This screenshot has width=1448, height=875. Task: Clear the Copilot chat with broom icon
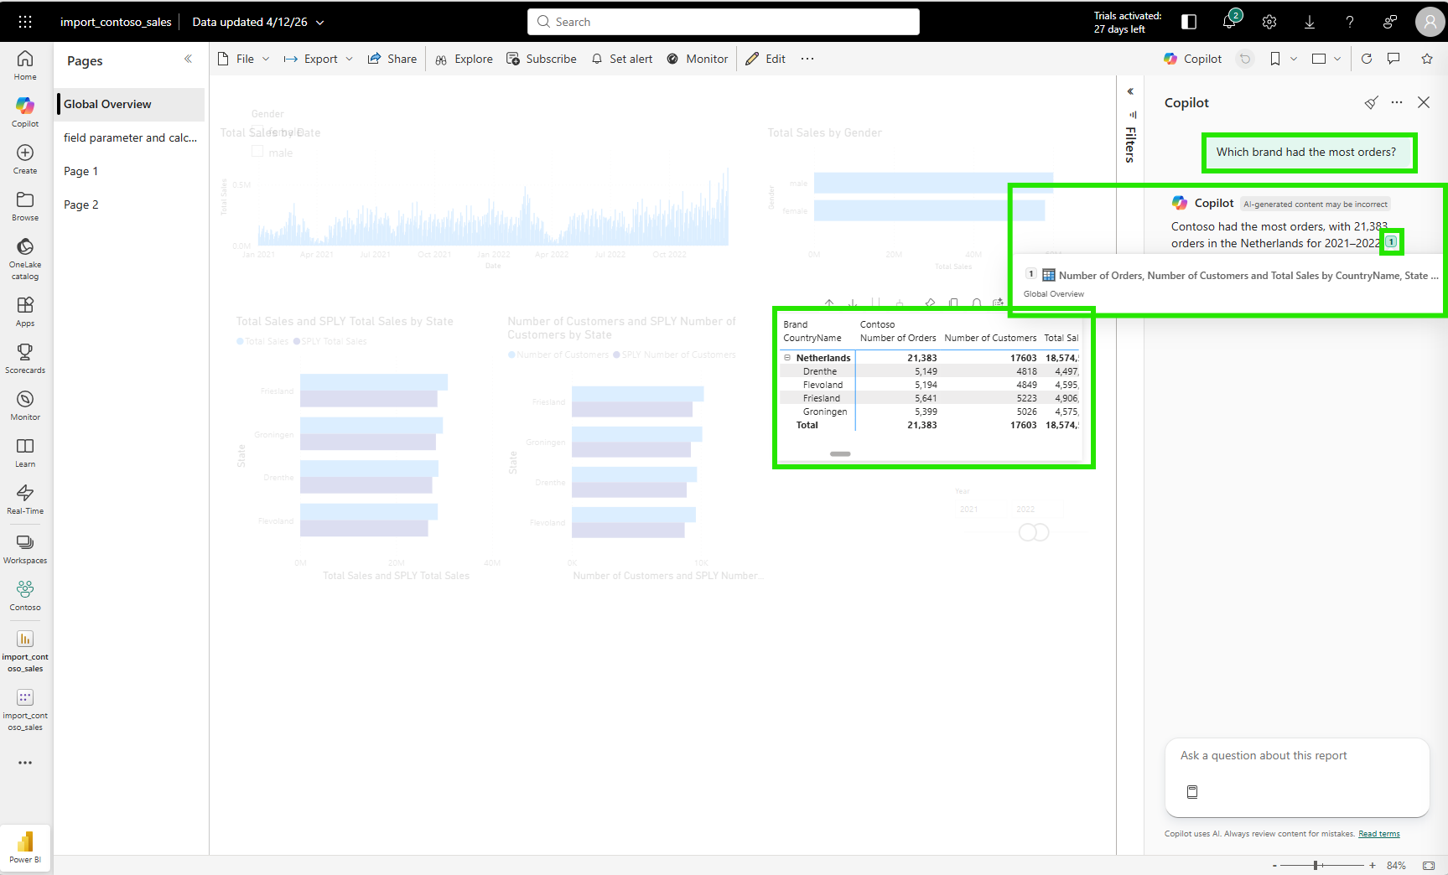coord(1371,102)
